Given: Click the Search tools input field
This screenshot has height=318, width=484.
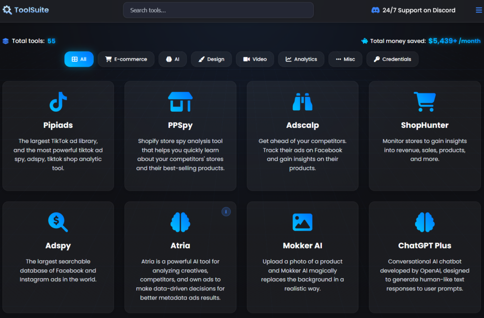Looking at the screenshot, I should pyautogui.click(x=218, y=10).
